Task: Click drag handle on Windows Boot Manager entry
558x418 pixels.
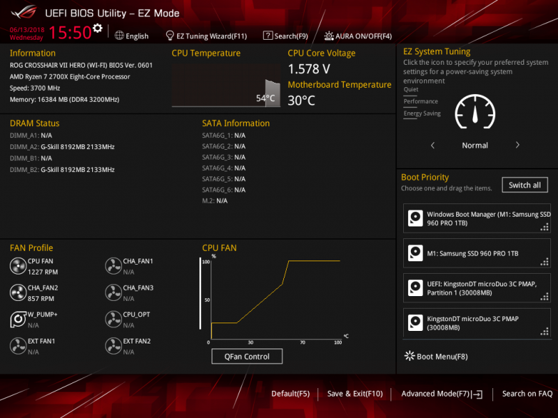Action: (545, 227)
